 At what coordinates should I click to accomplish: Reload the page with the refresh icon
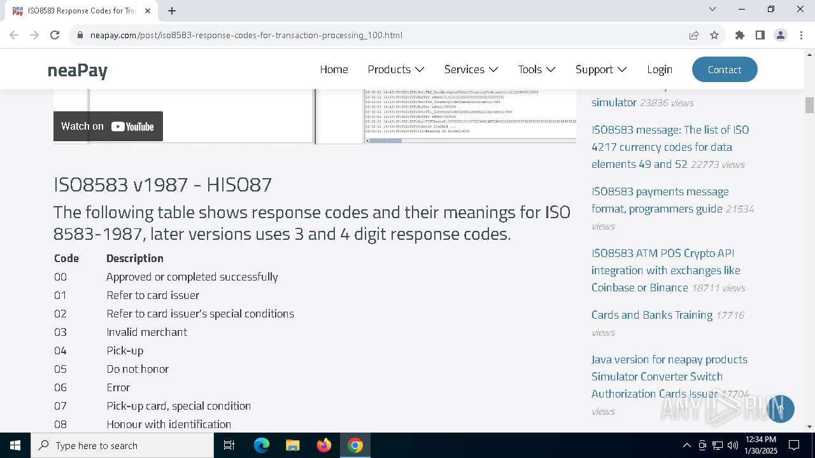tap(55, 35)
